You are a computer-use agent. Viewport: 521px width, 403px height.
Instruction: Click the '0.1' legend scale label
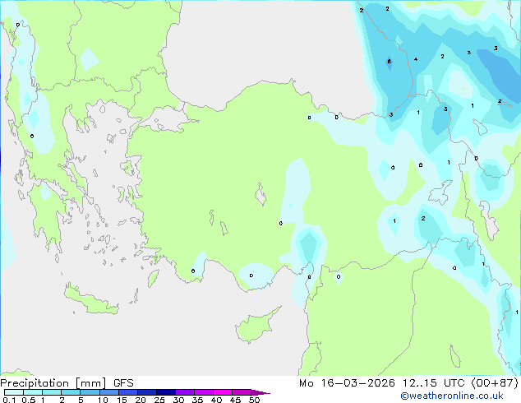click(x=9, y=400)
